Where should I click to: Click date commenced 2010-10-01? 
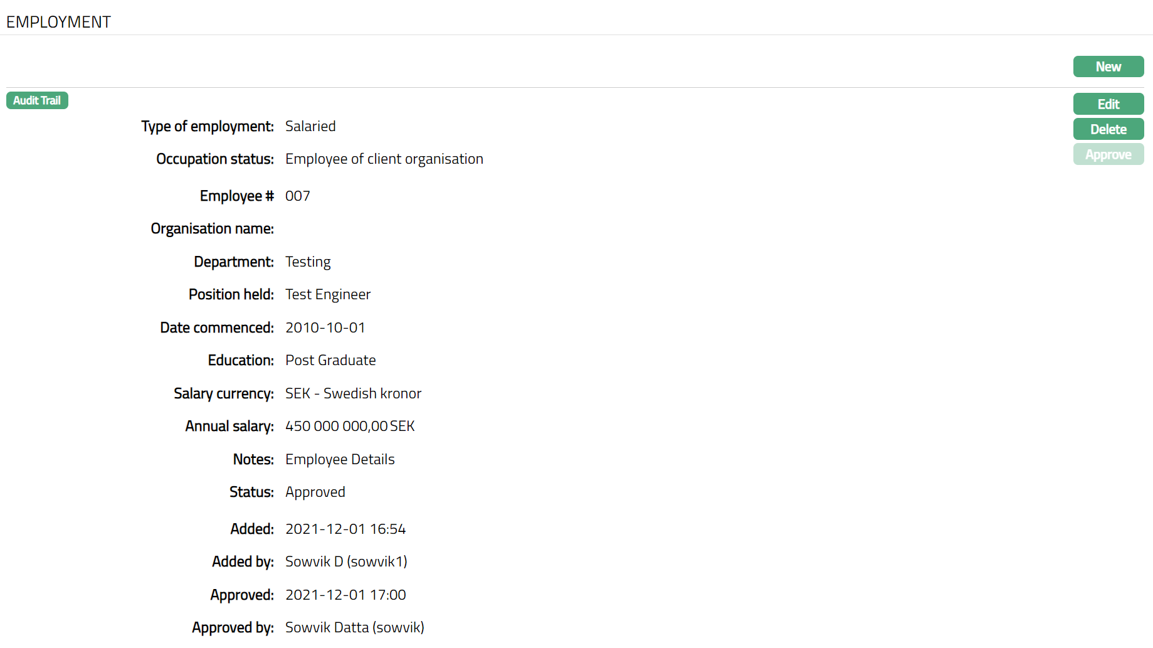[x=325, y=327]
